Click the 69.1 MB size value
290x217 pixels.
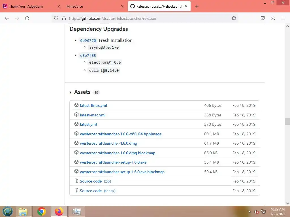pyautogui.click(x=211, y=134)
